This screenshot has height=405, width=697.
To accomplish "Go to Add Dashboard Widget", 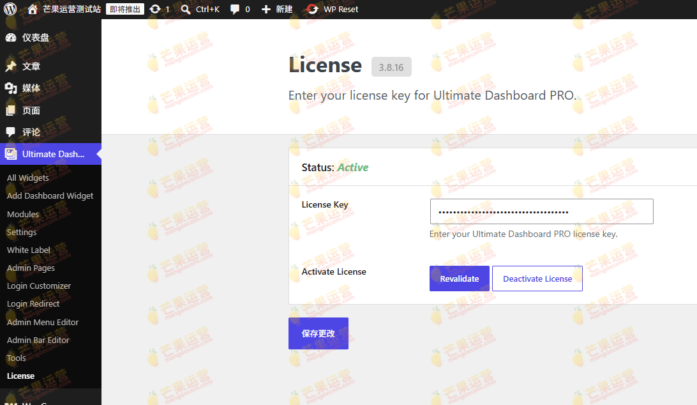I will (x=50, y=196).
